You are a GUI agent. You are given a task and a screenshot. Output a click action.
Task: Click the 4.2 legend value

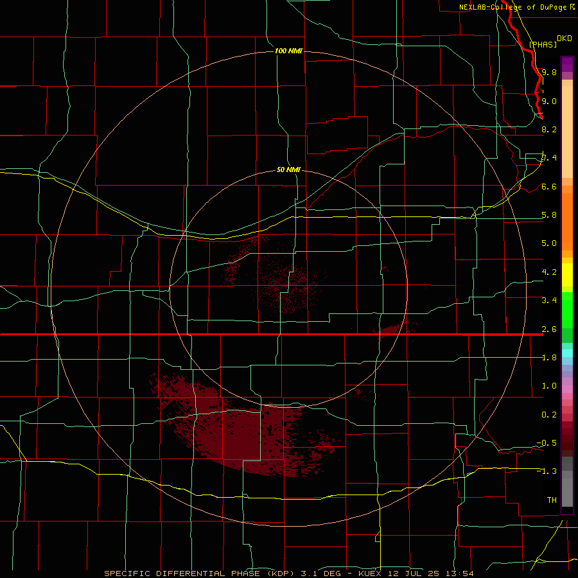(x=549, y=272)
